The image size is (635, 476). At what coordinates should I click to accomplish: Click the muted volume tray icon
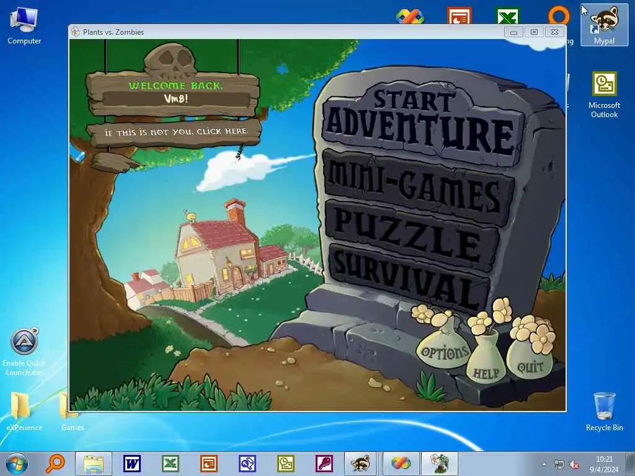pos(574,465)
